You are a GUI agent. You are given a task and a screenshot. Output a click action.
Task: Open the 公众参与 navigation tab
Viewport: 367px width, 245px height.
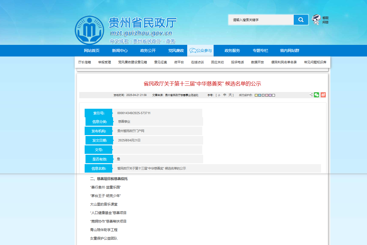pos(201,51)
